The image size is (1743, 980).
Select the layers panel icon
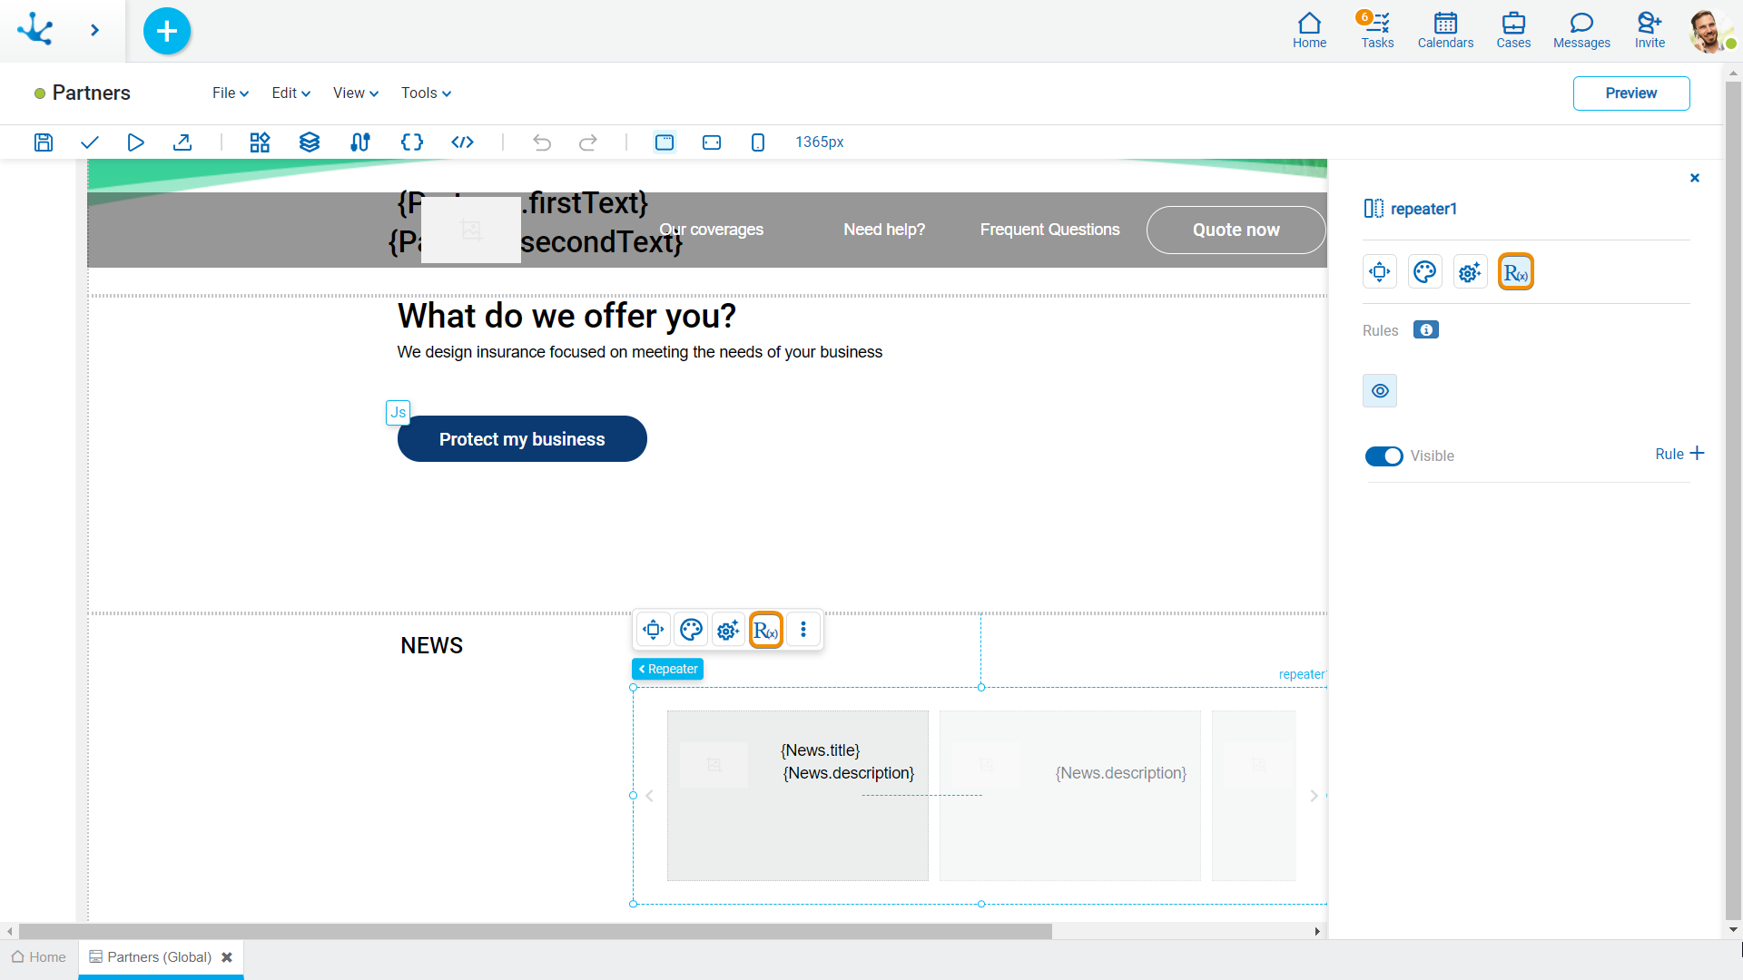[310, 143]
